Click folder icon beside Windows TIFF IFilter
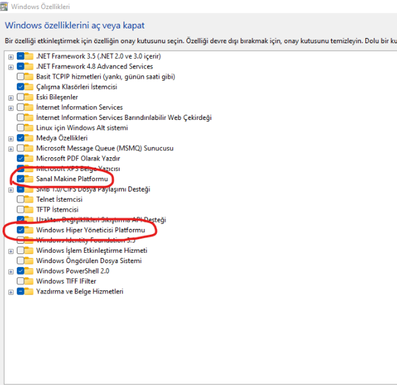This screenshot has height=385, width=397. point(29,281)
